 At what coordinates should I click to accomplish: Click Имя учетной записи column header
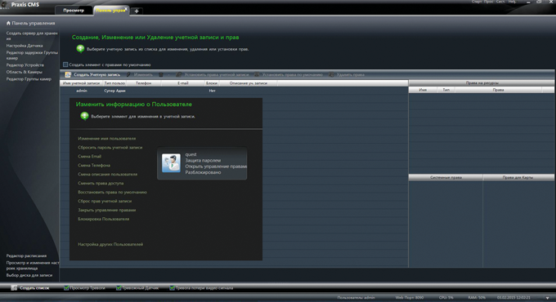click(81, 83)
